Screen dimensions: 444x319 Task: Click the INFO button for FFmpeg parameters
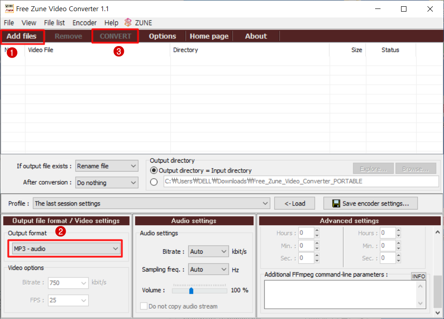click(x=419, y=276)
